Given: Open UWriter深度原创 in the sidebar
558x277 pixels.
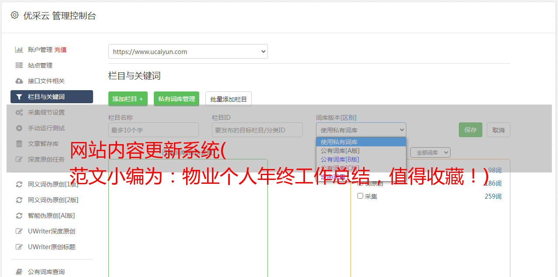Looking at the screenshot, I should (52, 231).
